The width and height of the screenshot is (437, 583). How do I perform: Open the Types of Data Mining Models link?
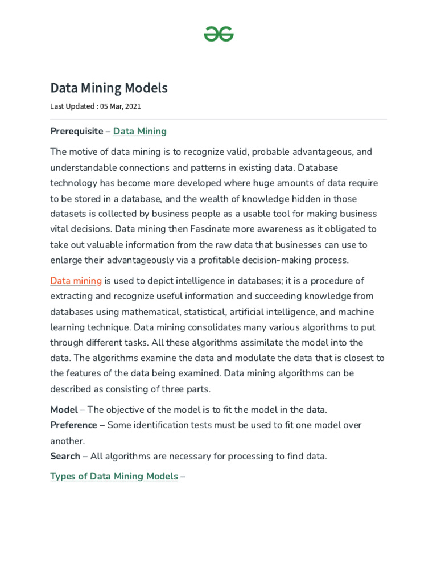[114, 476]
